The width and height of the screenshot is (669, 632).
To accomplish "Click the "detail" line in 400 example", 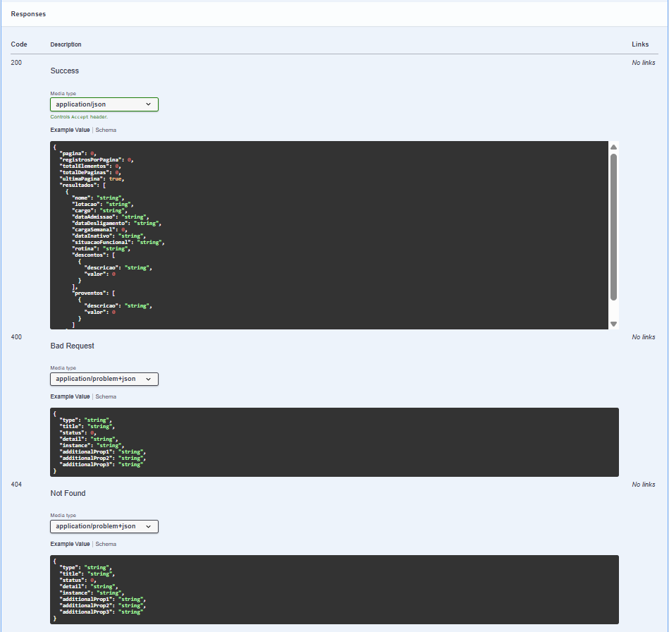I will [89, 439].
